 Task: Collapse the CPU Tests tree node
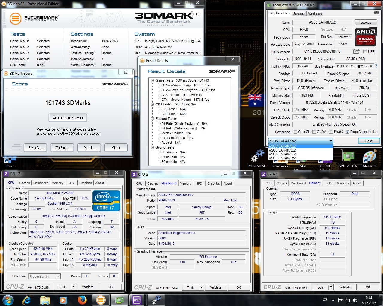coord(153,104)
